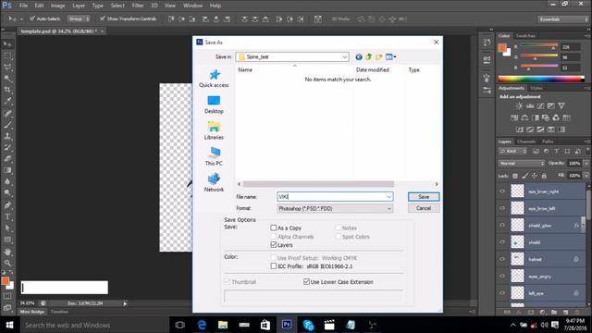Expand the File name dropdown arrow
The height and width of the screenshot is (333, 592).
(388, 197)
